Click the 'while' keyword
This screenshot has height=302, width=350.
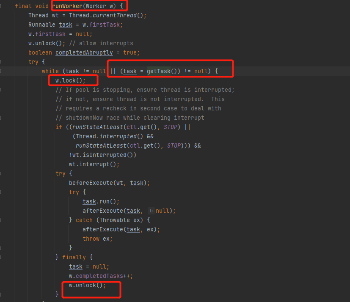50,71
